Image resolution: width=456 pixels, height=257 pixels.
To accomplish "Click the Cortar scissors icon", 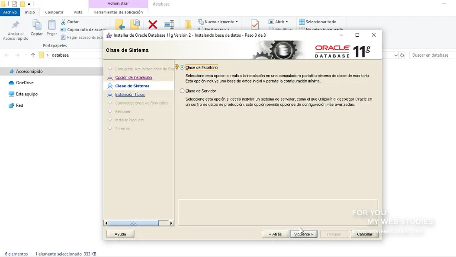I will click(x=64, y=22).
